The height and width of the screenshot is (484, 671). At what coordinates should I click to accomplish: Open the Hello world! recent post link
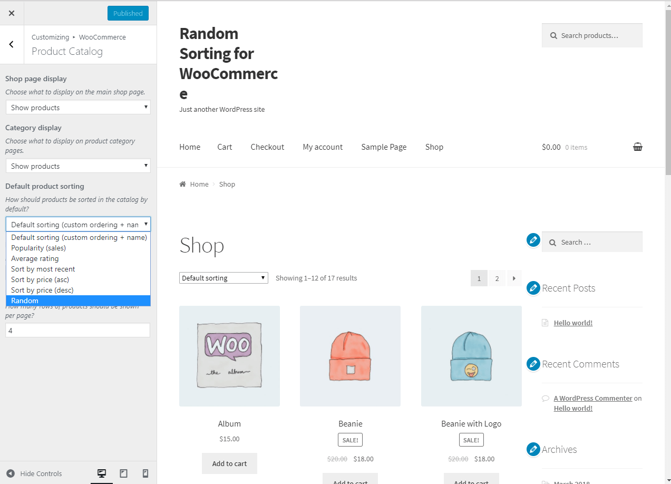(573, 323)
